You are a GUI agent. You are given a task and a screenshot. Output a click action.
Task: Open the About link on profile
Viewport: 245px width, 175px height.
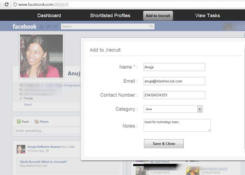point(28,104)
